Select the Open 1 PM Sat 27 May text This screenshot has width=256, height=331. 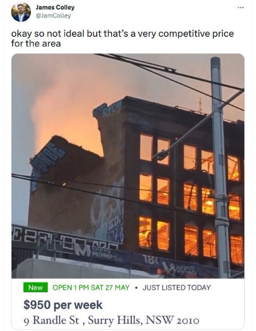point(91,288)
